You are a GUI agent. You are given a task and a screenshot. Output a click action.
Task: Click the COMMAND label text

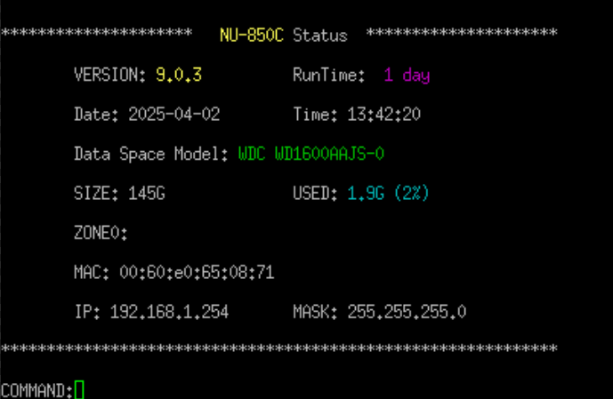point(36,389)
